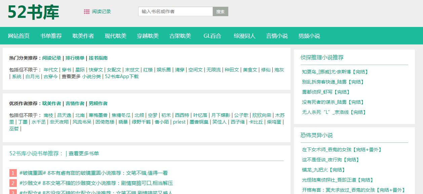Click the 找书指南 link
Image resolution: width=423 pixels, height=194 pixels.
(x=98, y=58)
